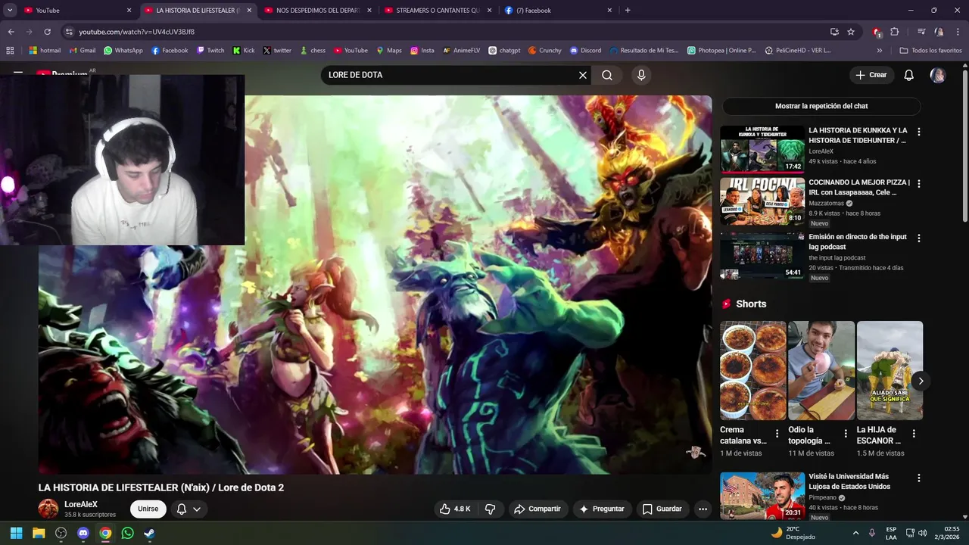Click the Crear button

pyautogui.click(x=871, y=75)
